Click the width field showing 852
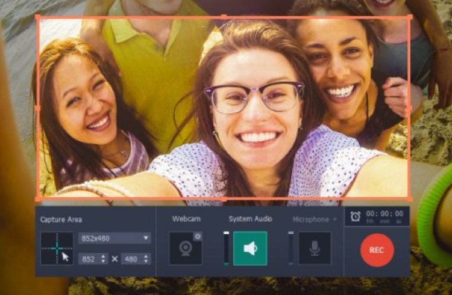 click(x=93, y=259)
